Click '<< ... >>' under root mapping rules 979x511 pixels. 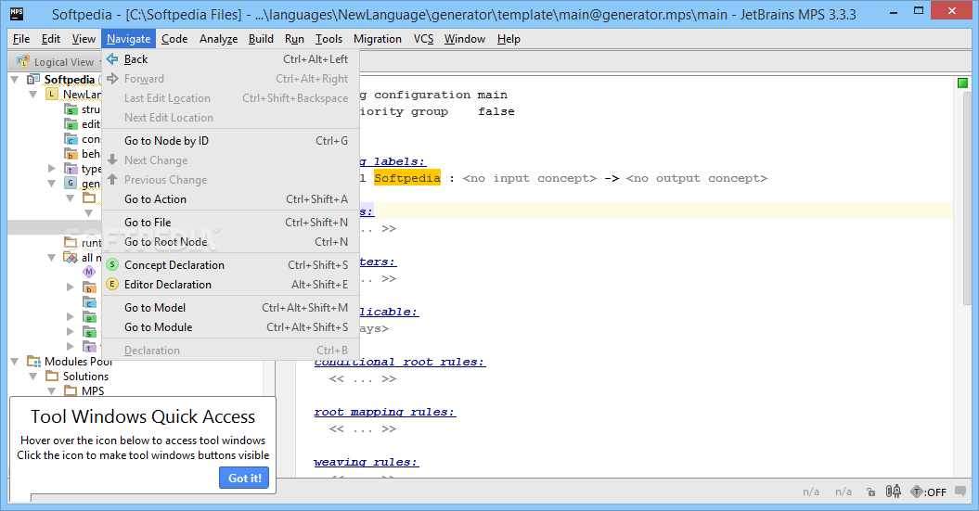[363, 429]
